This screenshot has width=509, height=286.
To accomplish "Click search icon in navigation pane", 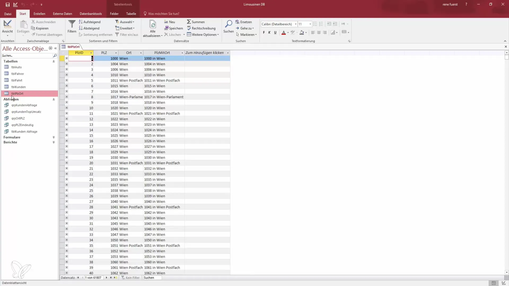I will (x=55, y=56).
